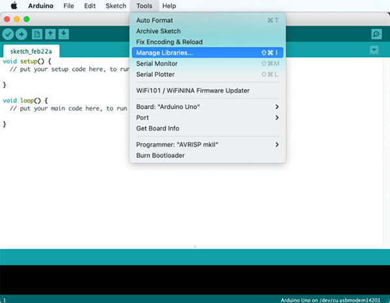
Task: Select Manage Libraries from Tools menu
Action: pos(206,53)
